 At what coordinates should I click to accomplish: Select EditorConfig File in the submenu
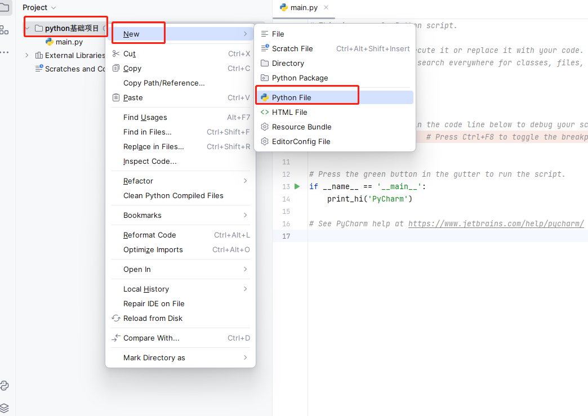(335, 141)
